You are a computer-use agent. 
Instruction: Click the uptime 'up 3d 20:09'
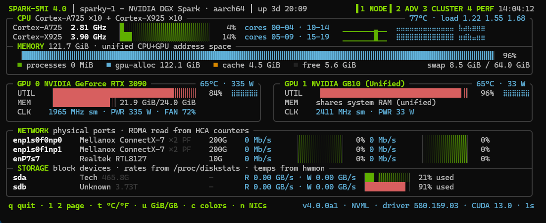pos(282,9)
